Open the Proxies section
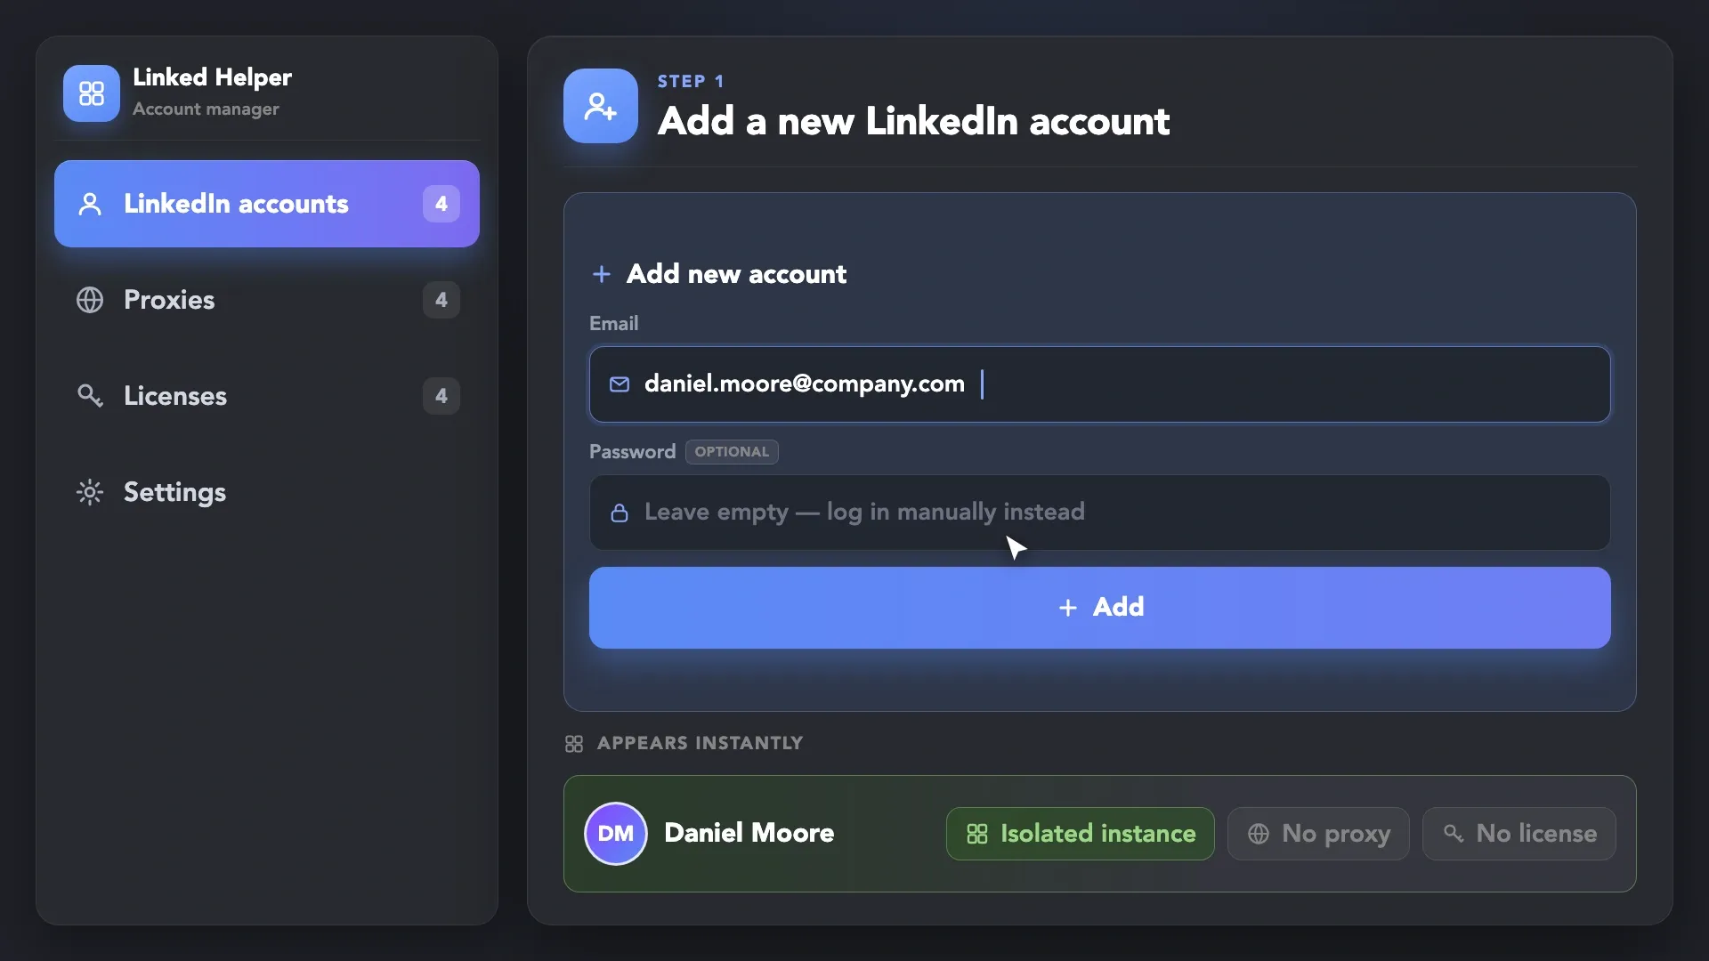 [267, 300]
